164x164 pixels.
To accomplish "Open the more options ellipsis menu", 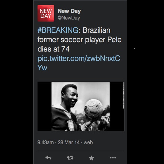I will tap(113, 158).
